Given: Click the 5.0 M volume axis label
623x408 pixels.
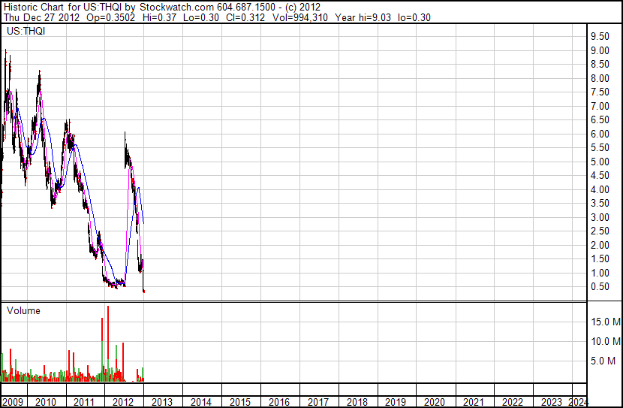Looking at the screenshot, I should pyautogui.click(x=603, y=361).
